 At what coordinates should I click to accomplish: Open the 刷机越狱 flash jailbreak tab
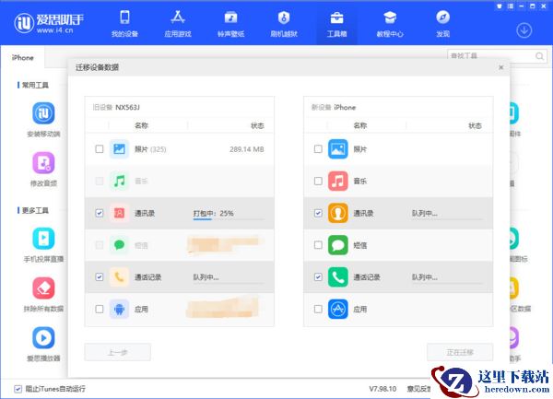(x=284, y=23)
